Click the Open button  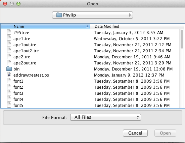pos(165,133)
